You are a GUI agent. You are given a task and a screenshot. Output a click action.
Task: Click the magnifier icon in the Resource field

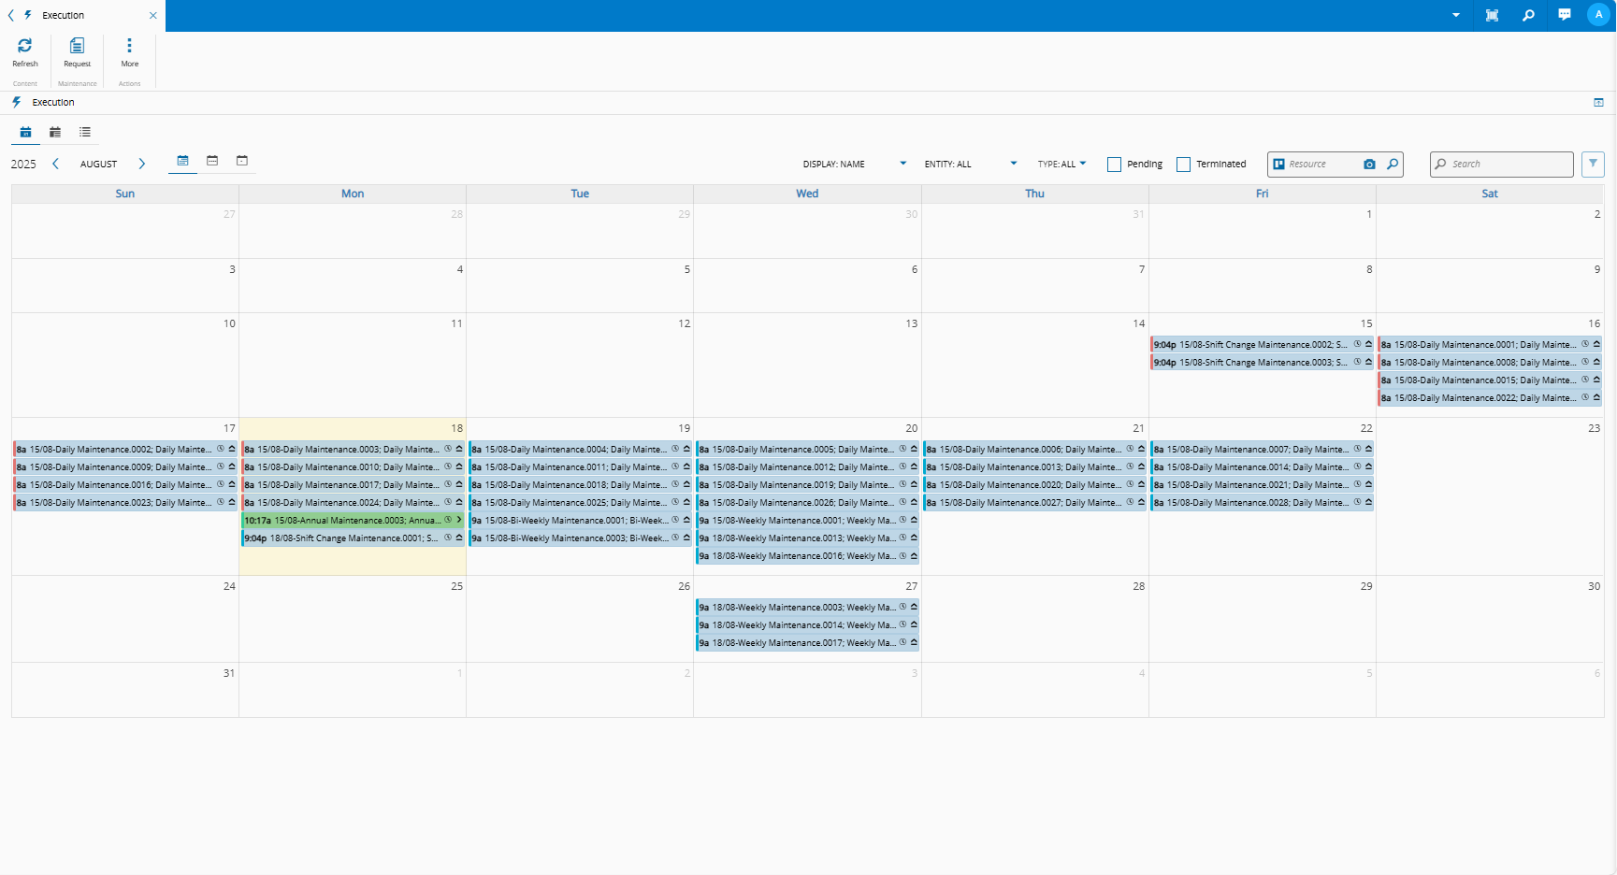click(x=1393, y=164)
